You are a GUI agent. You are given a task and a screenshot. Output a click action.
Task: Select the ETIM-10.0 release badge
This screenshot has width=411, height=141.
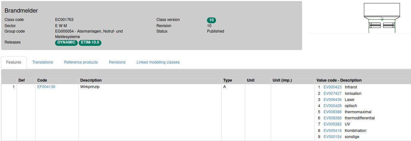click(x=90, y=43)
